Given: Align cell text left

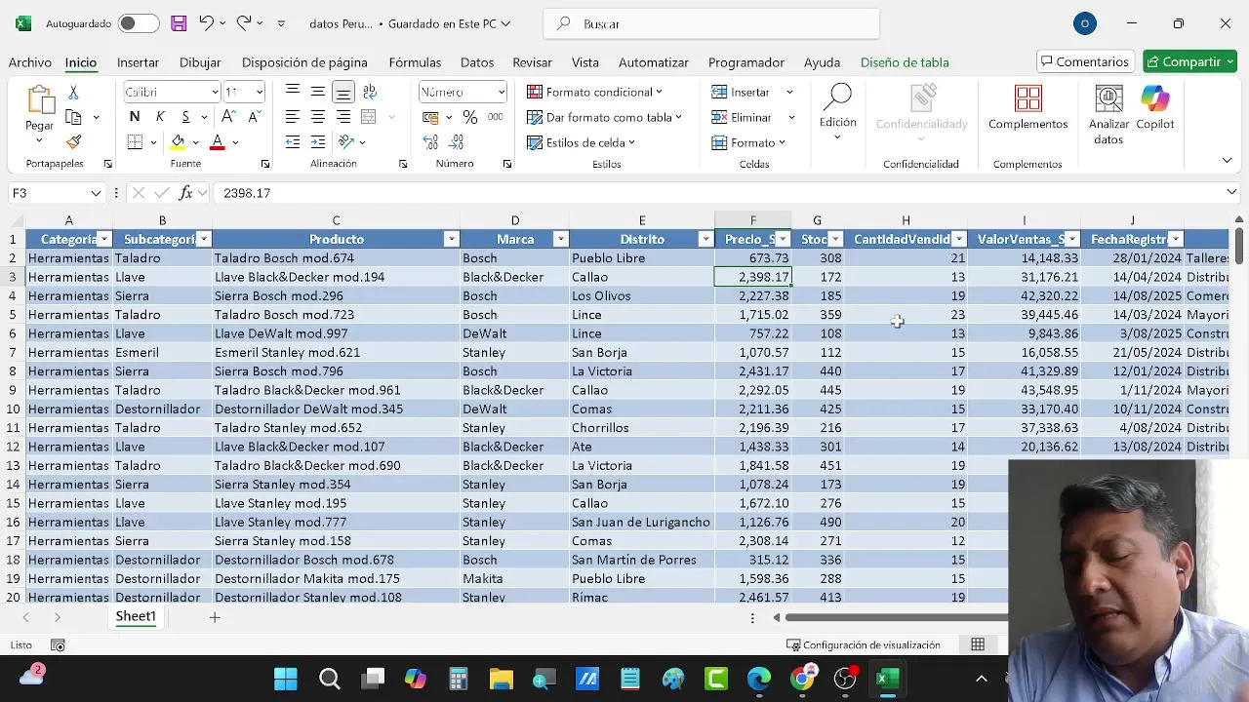Looking at the screenshot, I should click(x=292, y=117).
